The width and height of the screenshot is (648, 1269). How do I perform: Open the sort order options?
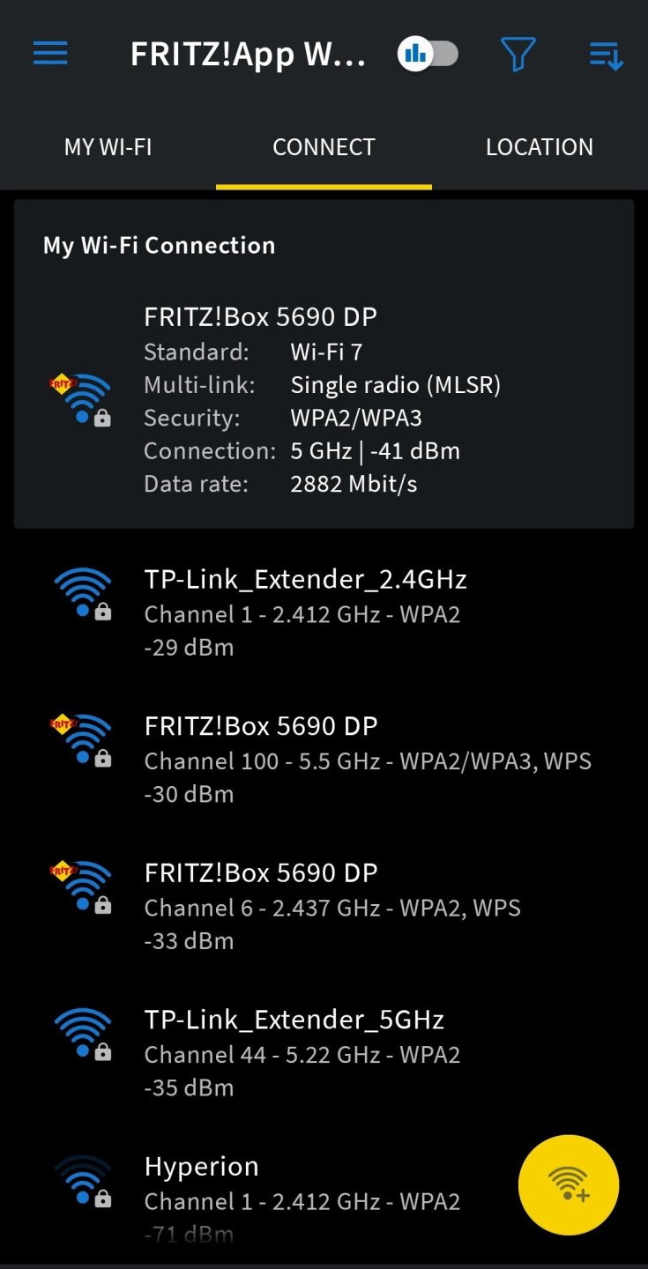coord(607,56)
